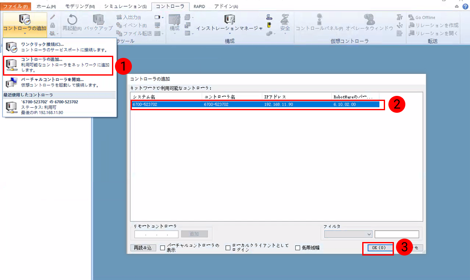The image size is (470, 280).
Task: Expand the 構成 button dropdown arrow
Action: pyautogui.click(x=174, y=33)
